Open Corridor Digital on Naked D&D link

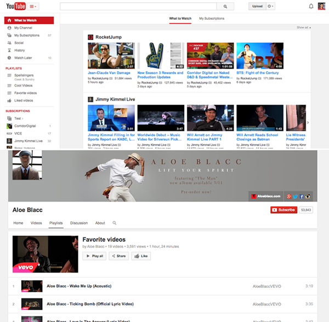coord(209,75)
